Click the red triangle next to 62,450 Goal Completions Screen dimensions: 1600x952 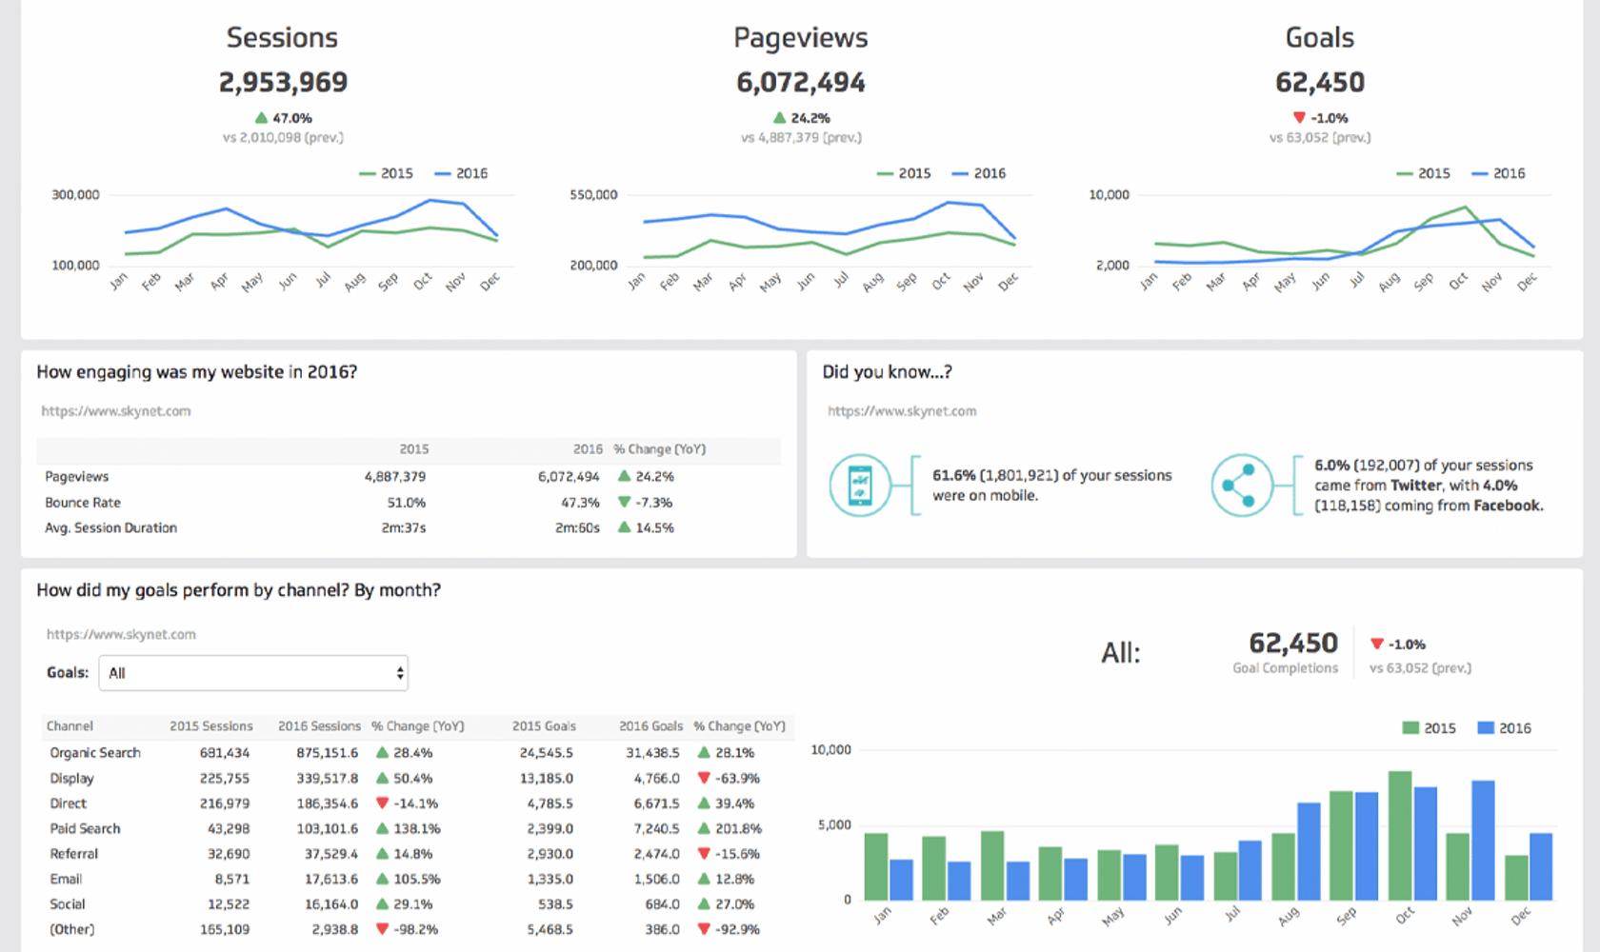[x=1375, y=645]
